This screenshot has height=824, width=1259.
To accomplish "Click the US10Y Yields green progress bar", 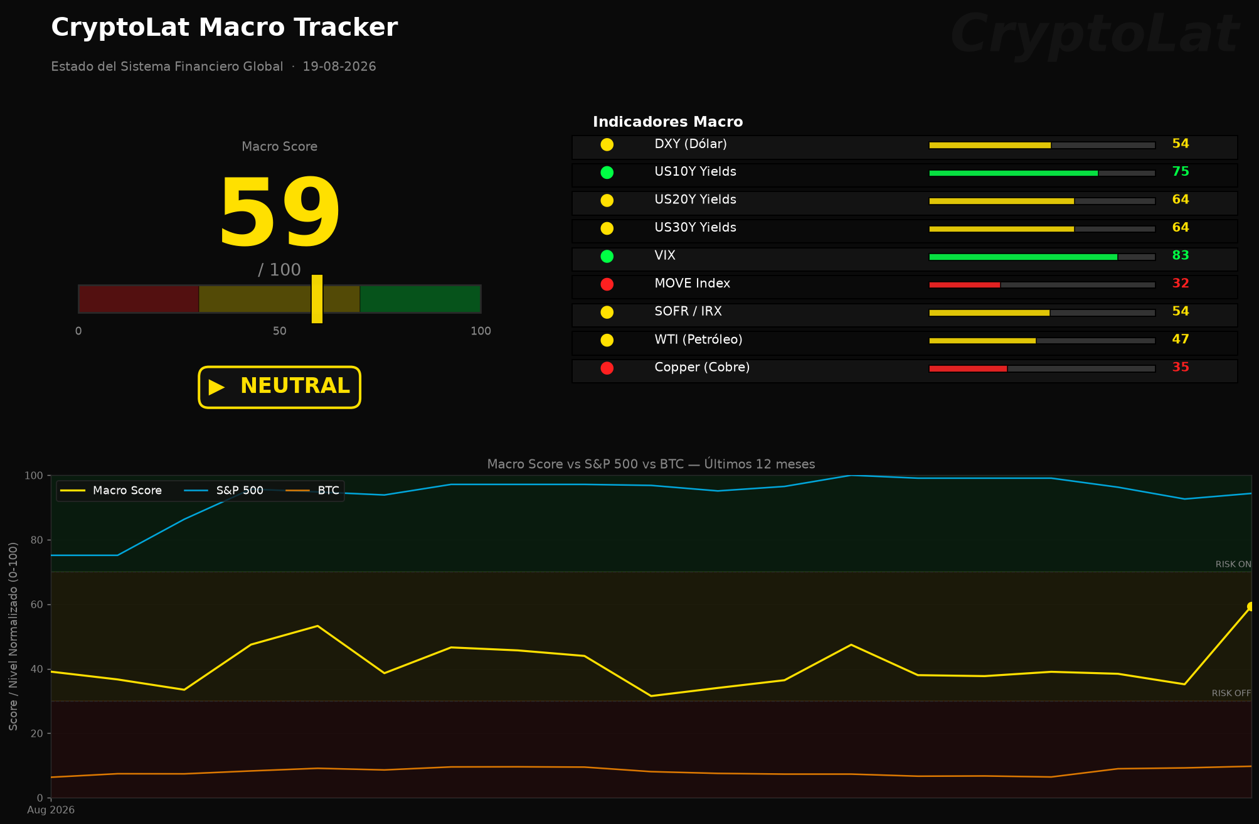I will click(x=1042, y=173).
